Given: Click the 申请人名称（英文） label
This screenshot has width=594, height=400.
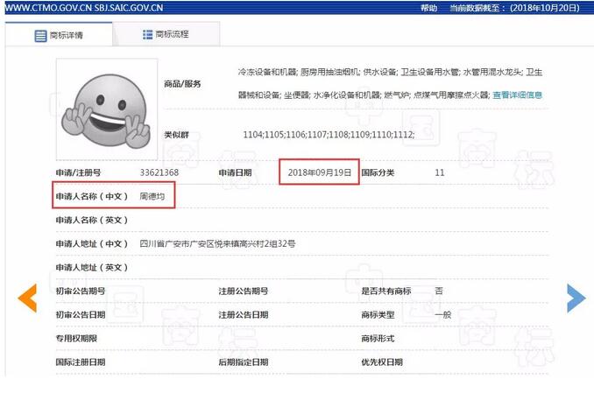Looking at the screenshot, I should click(92, 220).
